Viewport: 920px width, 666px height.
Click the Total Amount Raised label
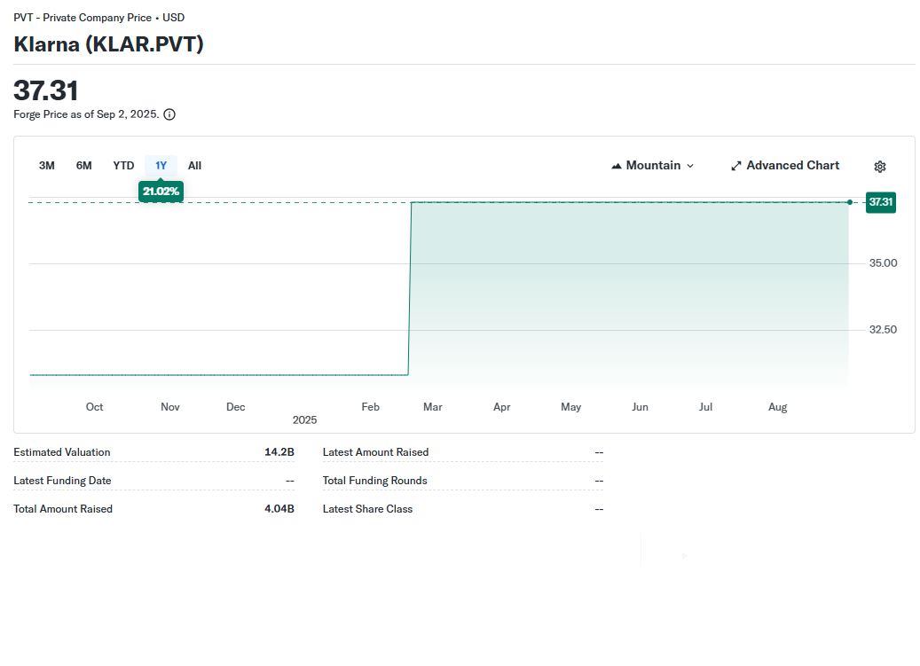pyautogui.click(x=63, y=509)
